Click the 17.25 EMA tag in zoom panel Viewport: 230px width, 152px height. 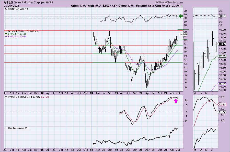[x=222, y=56]
